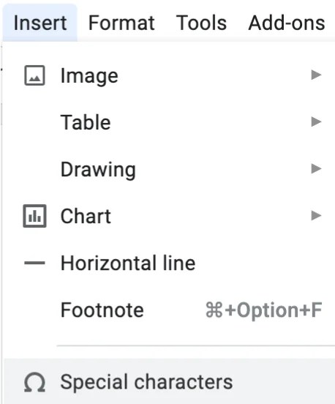Expand the Drawing submenu arrow
The height and width of the screenshot is (404, 335).
click(316, 169)
